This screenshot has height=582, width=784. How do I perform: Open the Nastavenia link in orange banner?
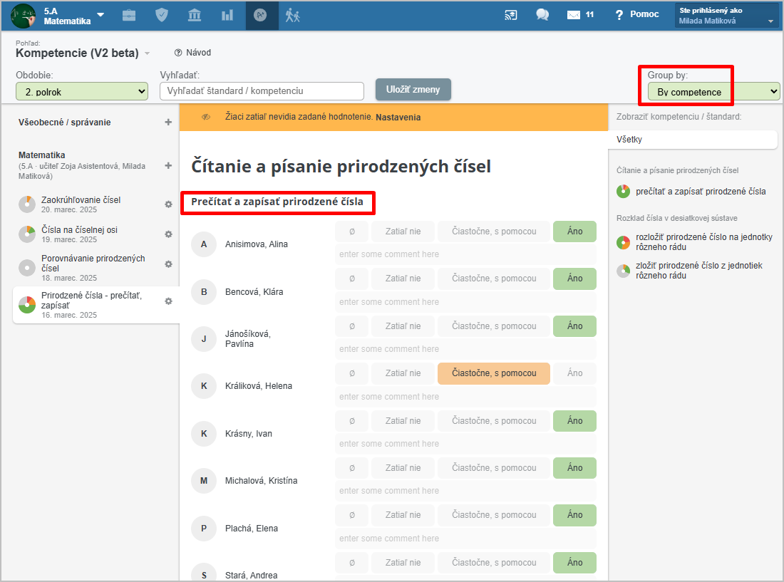click(398, 117)
